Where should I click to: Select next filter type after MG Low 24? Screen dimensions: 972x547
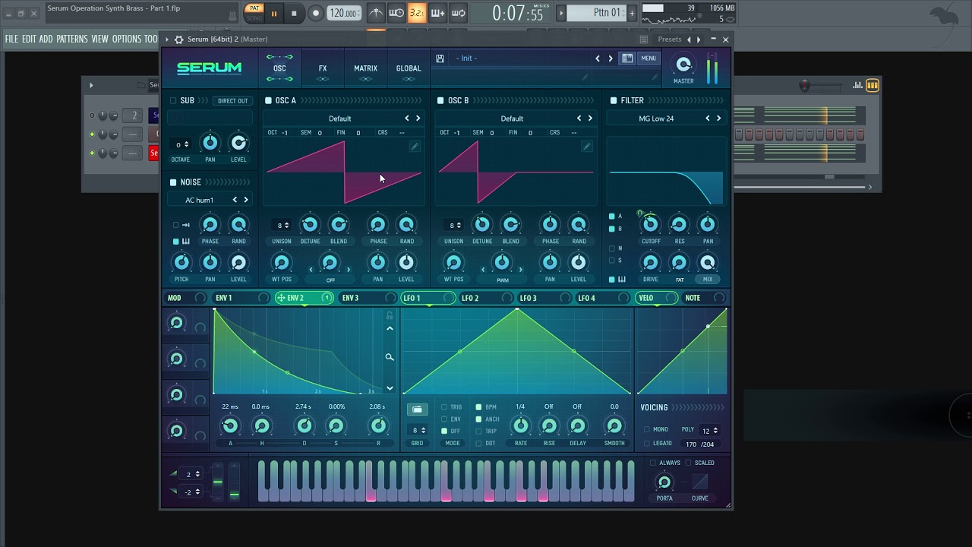718,119
